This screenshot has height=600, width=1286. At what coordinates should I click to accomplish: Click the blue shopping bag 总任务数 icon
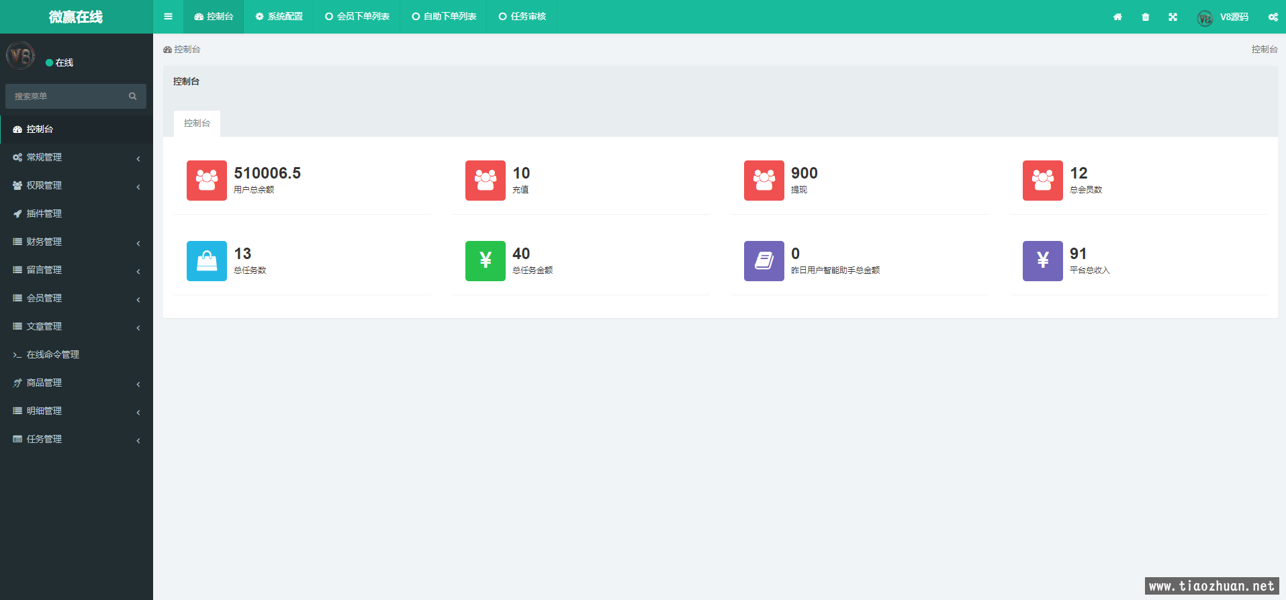point(207,261)
